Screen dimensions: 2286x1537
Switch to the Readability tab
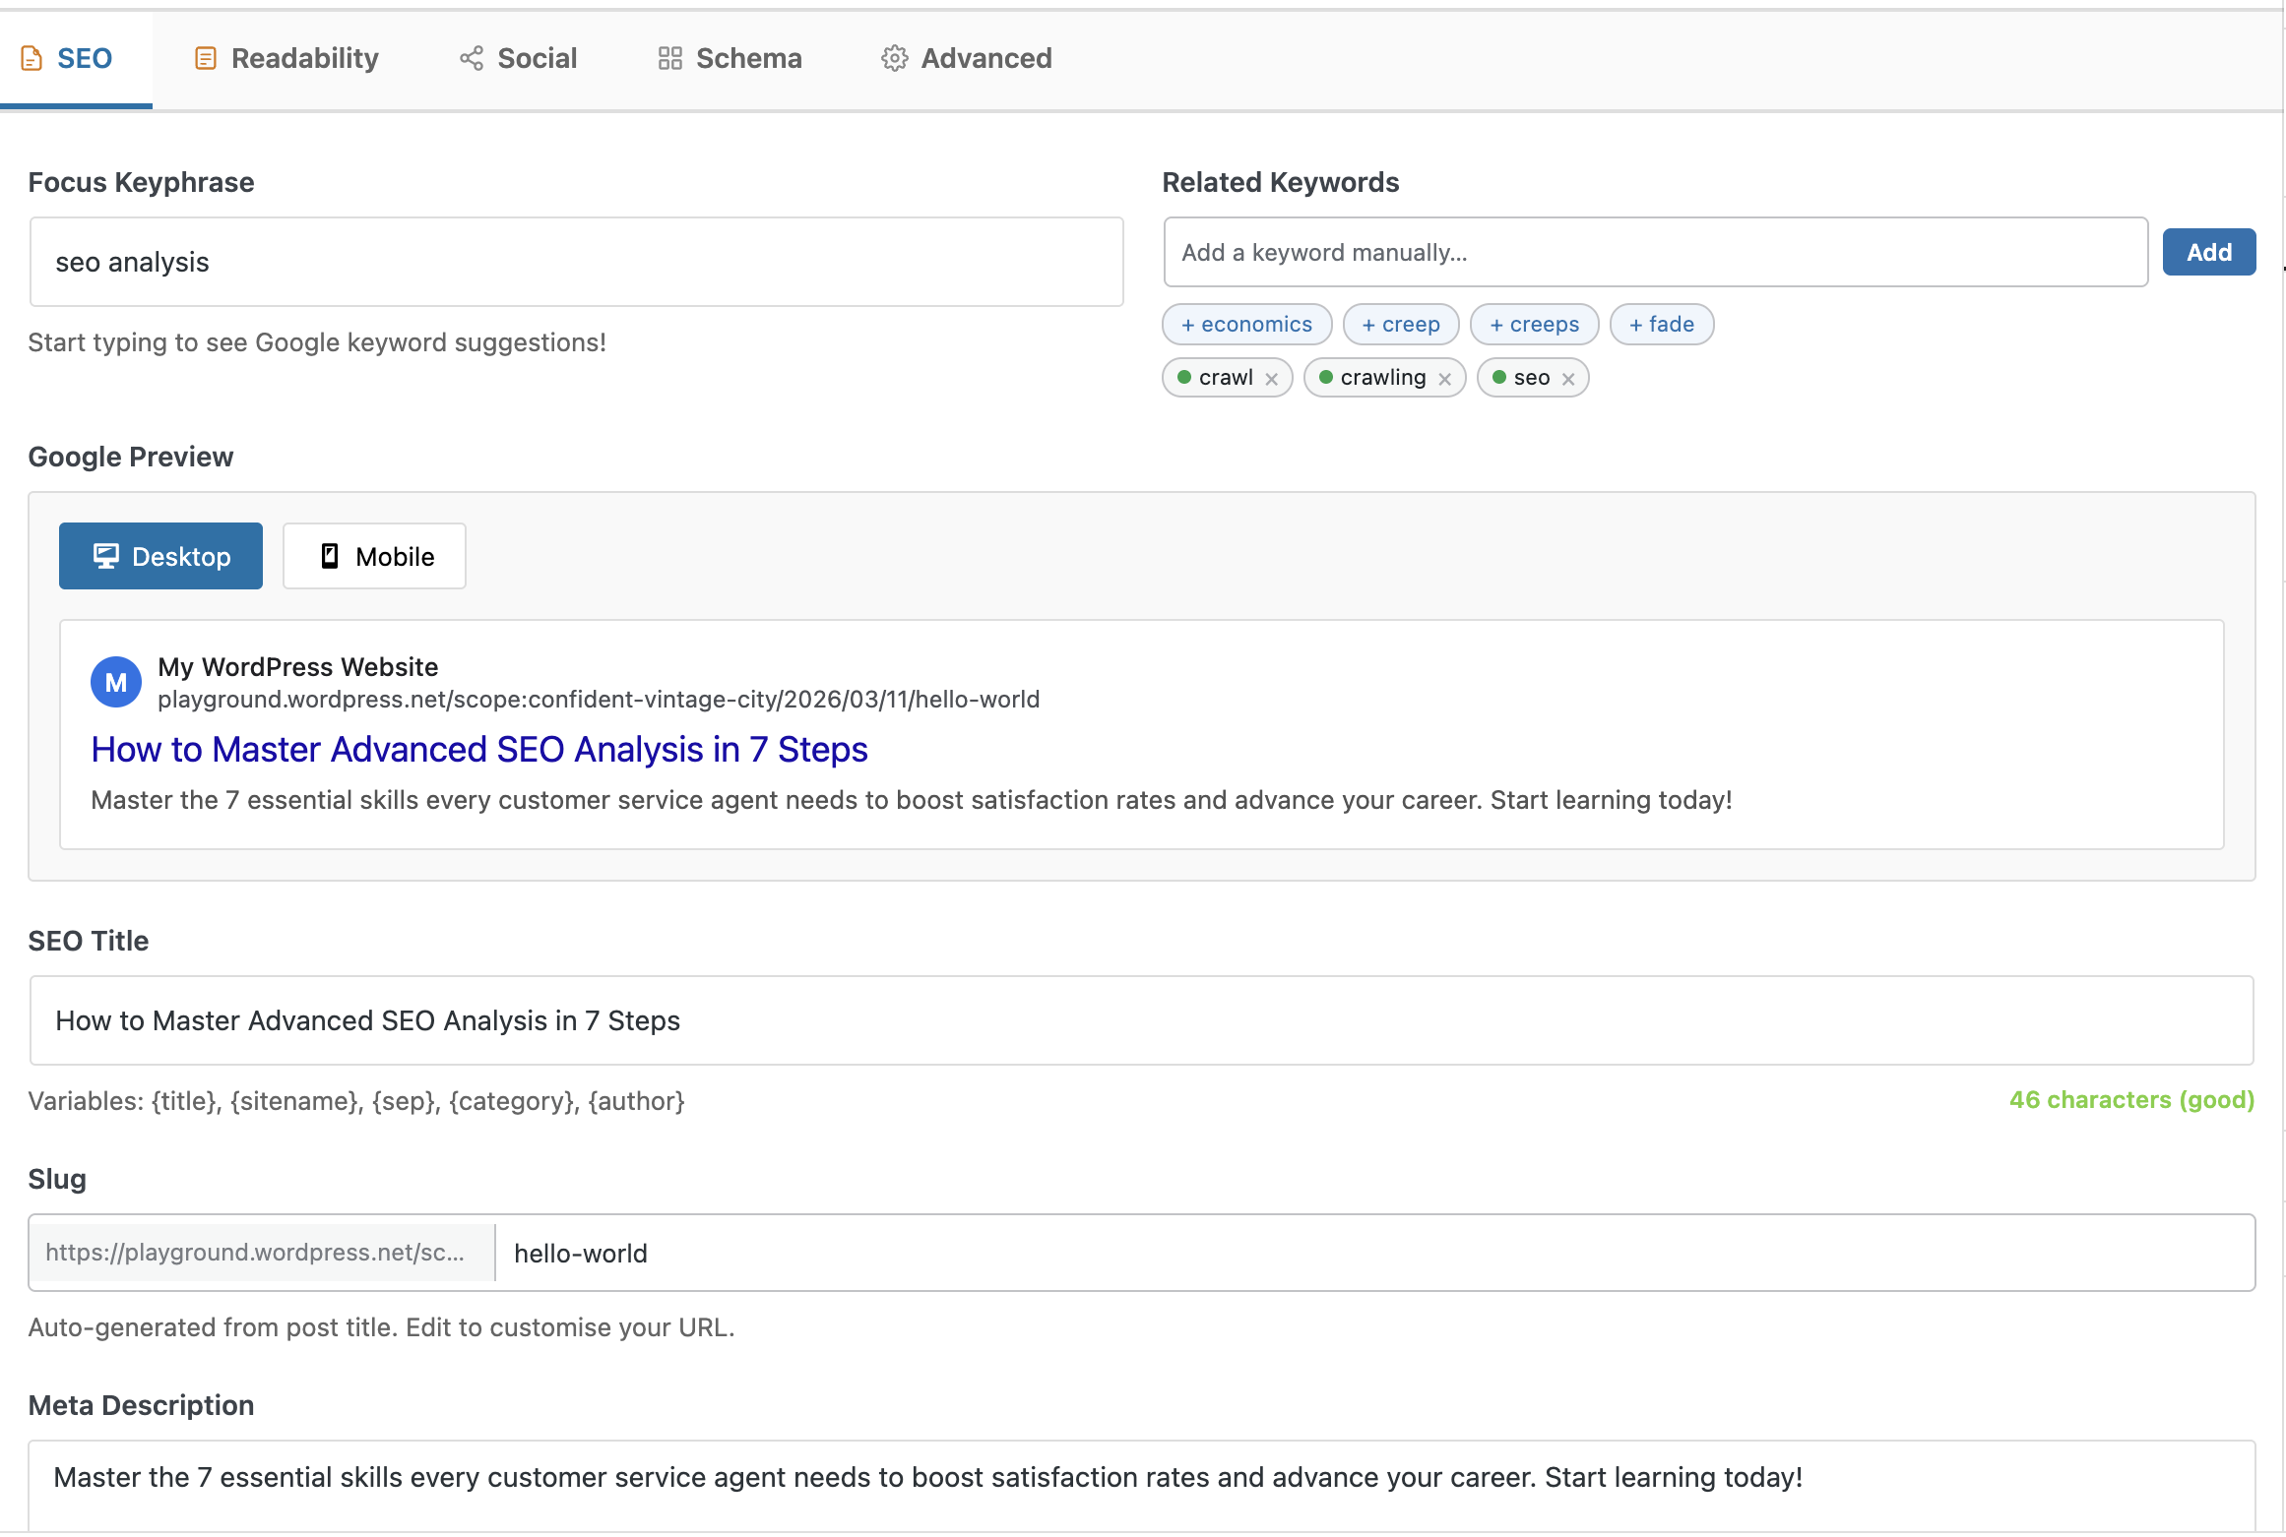click(285, 58)
